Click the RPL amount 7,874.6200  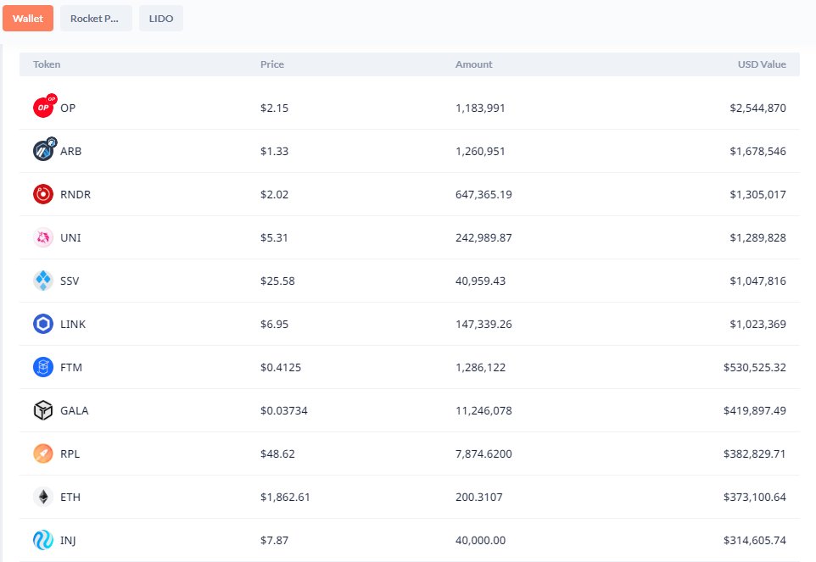click(483, 453)
